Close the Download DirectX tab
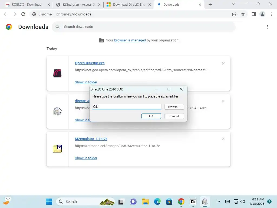The height and width of the screenshot is (208, 277). [x=150, y=5]
